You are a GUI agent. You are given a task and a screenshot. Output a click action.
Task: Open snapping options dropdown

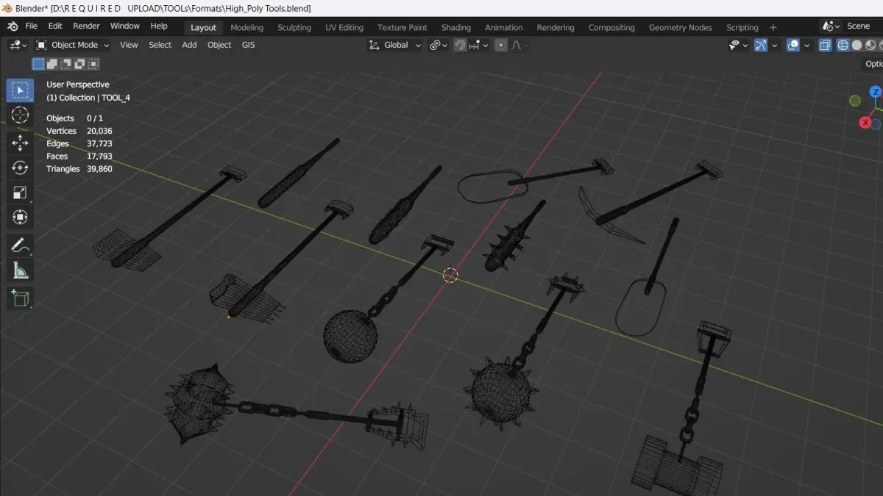coord(478,45)
